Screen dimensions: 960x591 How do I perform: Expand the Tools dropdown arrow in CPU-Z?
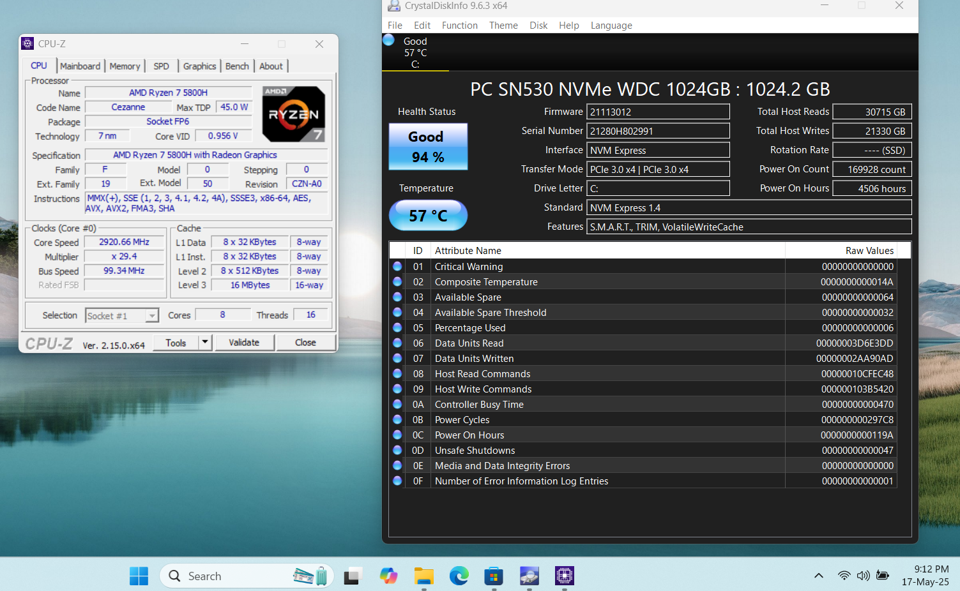(x=204, y=343)
